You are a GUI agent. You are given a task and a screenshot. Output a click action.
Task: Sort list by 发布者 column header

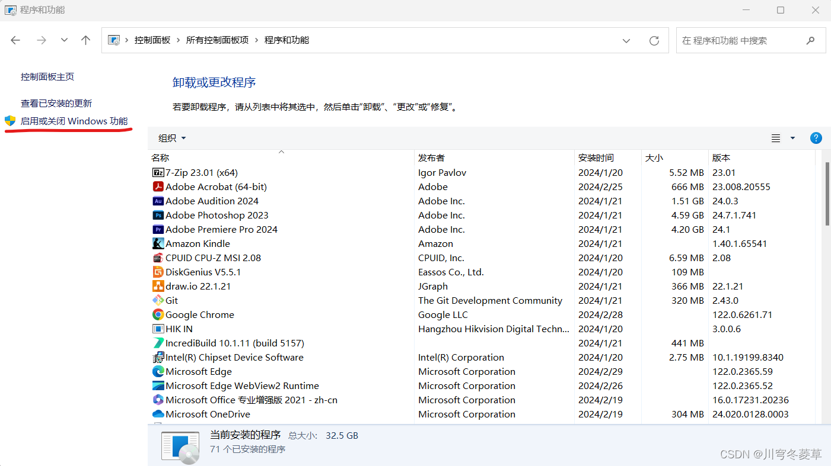[495, 158]
